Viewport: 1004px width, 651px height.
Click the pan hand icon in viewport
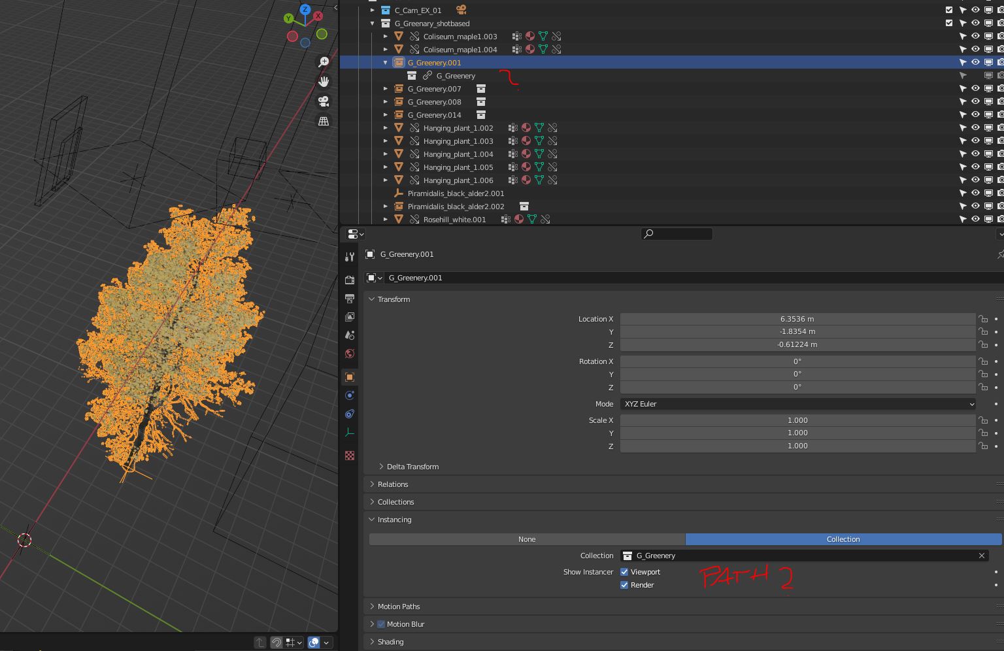click(324, 82)
